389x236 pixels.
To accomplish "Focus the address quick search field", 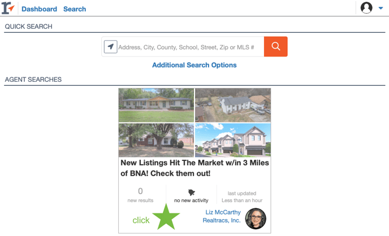I will 191,47.
